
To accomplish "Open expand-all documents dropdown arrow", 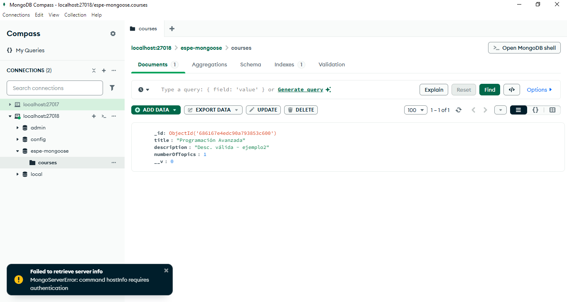I will [x=501, y=110].
